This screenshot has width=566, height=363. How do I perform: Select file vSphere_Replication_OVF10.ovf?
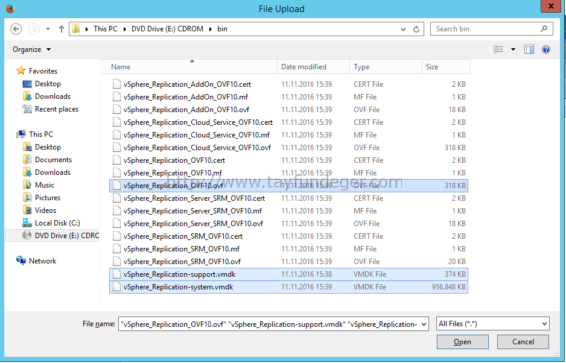click(x=289, y=186)
